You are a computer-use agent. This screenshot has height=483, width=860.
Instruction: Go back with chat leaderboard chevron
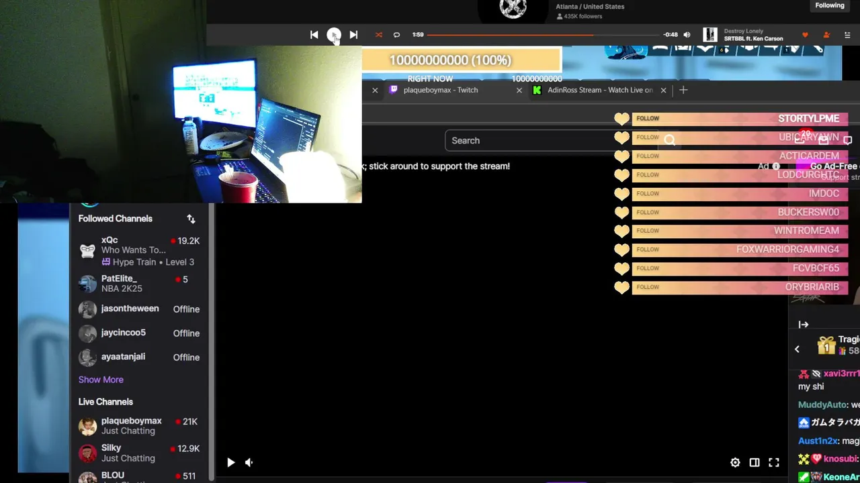click(x=797, y=349)
